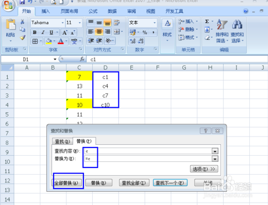
Task: Apply comma style
Action: coord(153,33)
